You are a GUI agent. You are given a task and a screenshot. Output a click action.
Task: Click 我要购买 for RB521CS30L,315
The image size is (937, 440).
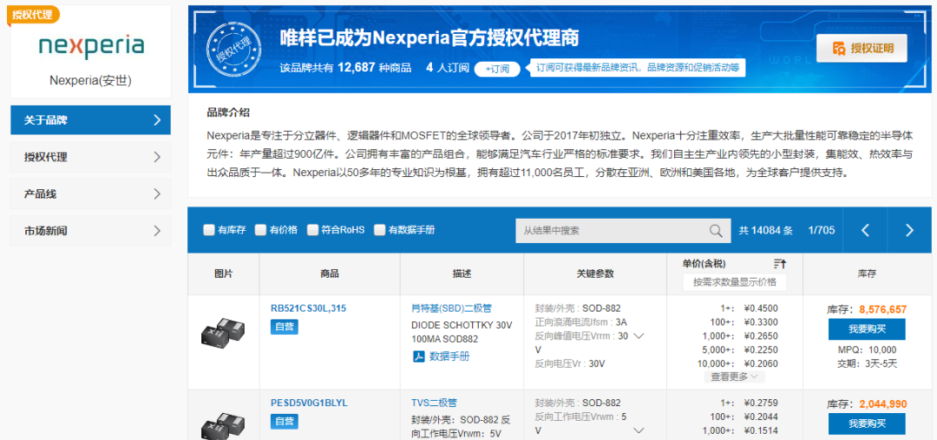[x=867, y=329]
